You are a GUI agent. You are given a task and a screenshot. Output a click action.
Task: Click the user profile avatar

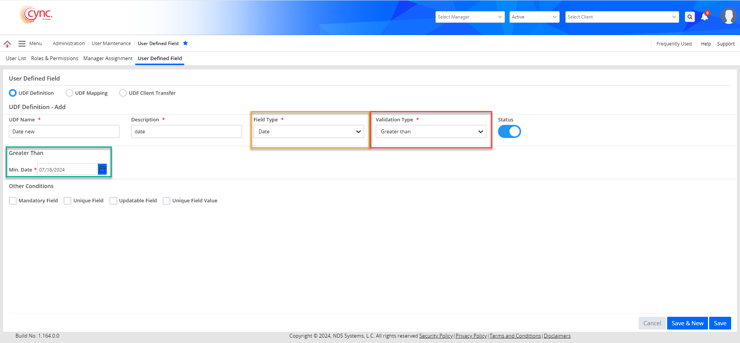coord(728,17)
